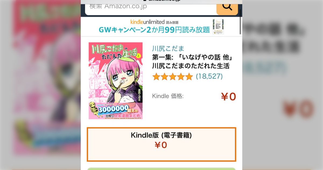Click the ¥0 inside the Kindle版 box
Viewport: 323px width, 170px height.
tap(161, 145)
